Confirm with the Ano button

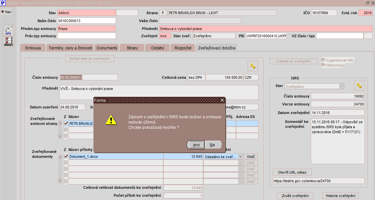(196, 145)
